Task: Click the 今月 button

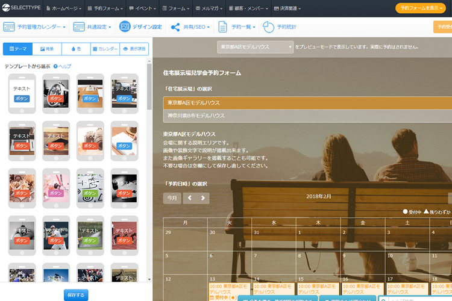Action: (172, 197)
